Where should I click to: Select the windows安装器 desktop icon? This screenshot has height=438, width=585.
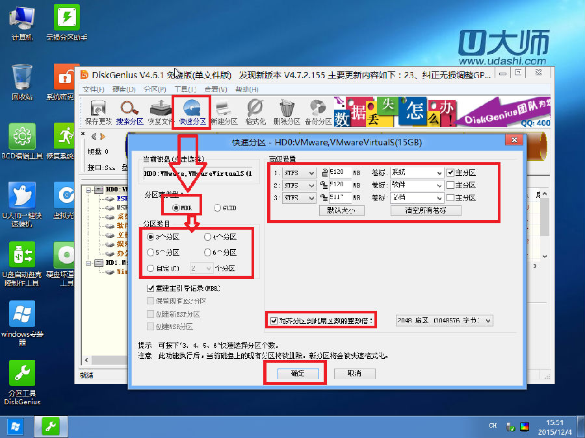[22, 323]
